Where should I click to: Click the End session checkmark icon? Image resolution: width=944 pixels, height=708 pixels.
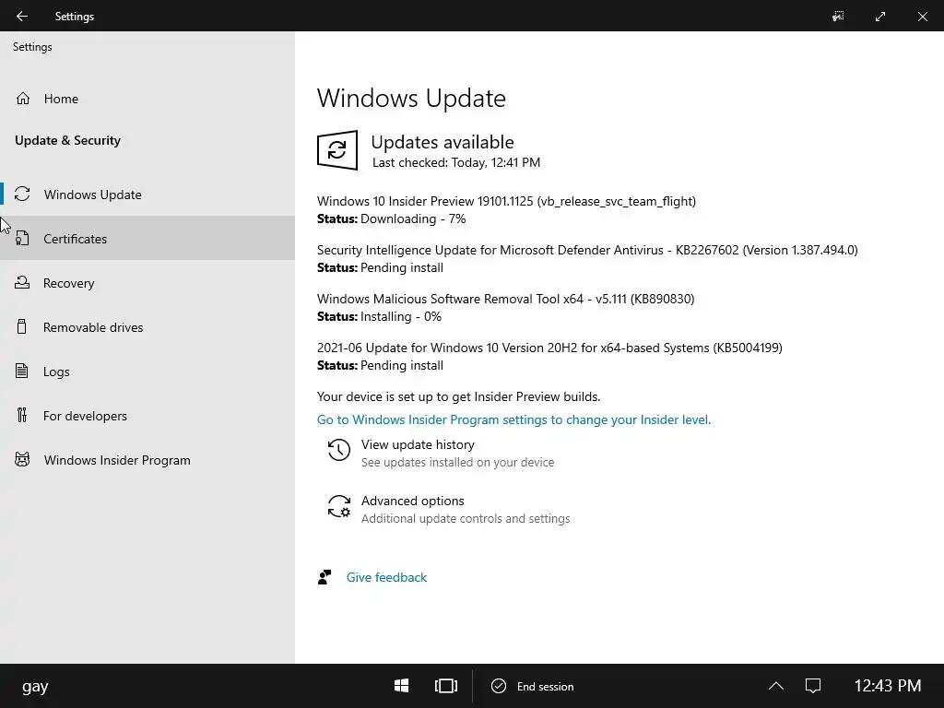coord(499,686)
